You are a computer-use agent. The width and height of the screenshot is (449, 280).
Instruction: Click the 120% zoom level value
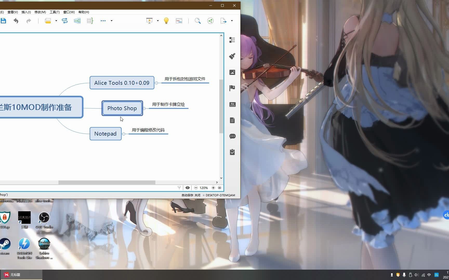204,188
